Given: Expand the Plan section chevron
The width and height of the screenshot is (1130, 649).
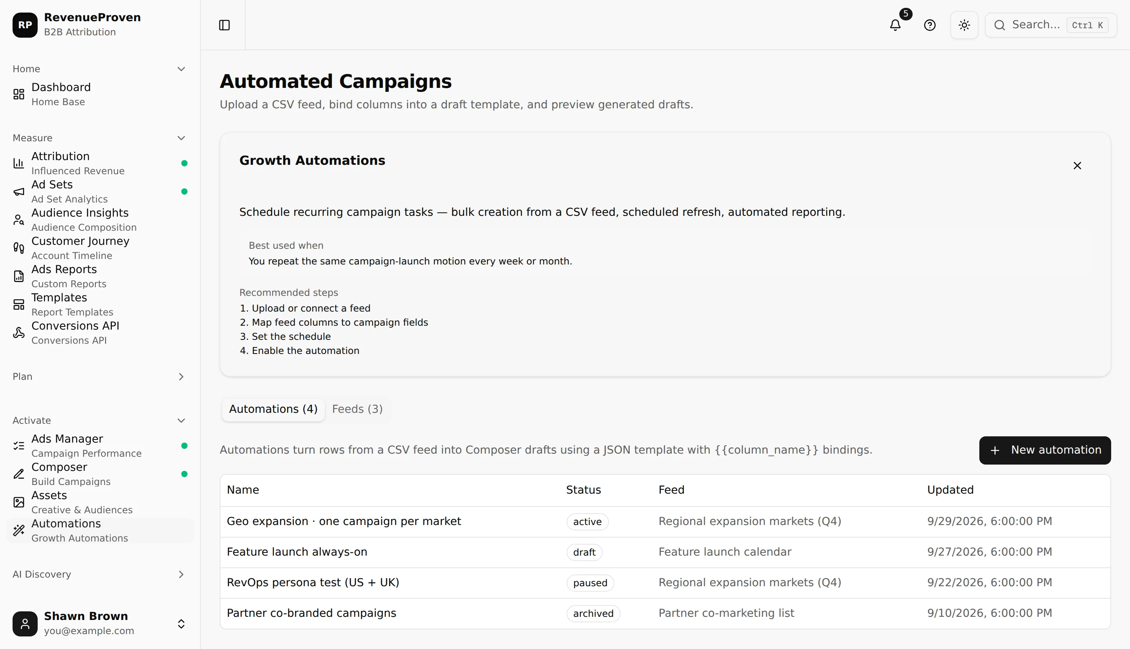Looking at the screenshot, I should pos(181,377).
